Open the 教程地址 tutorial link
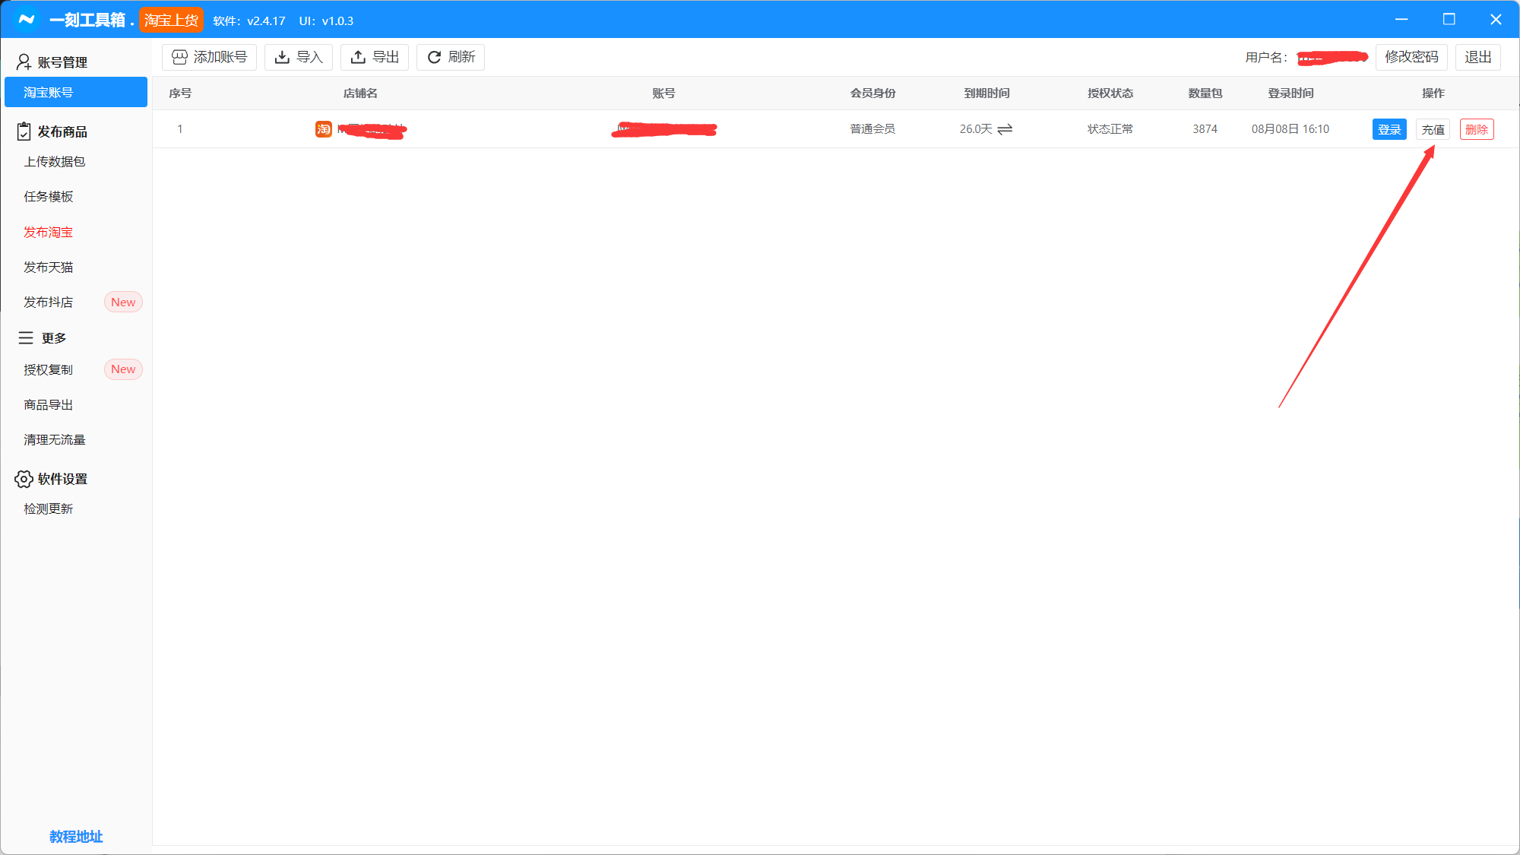 tap(76, 836)
